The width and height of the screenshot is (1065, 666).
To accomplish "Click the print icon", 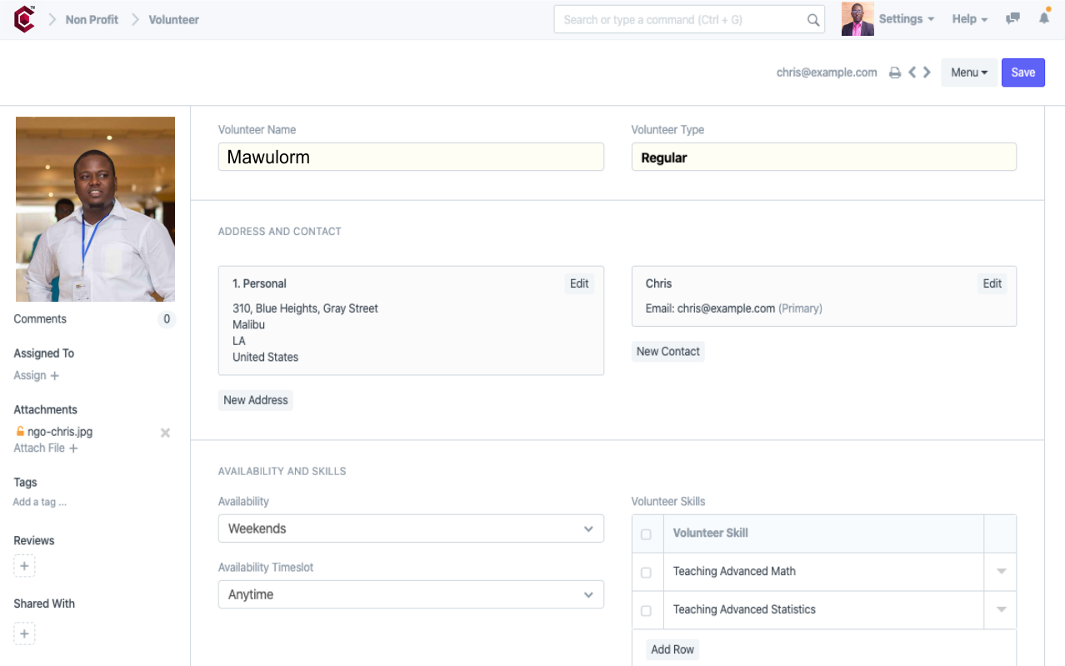I will coord(895,73).
